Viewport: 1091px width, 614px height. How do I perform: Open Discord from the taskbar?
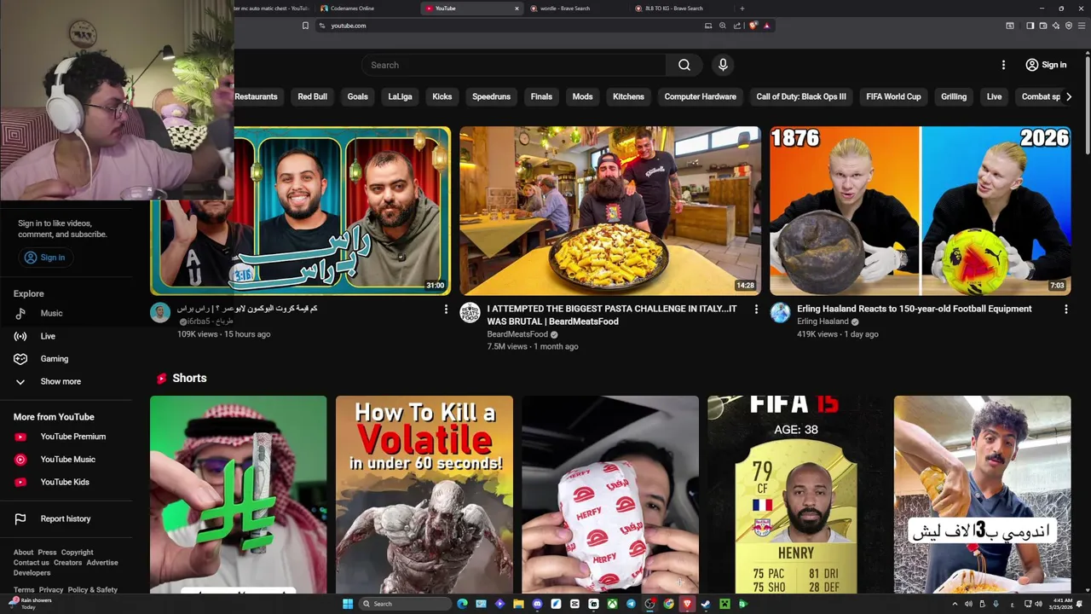tap(537, 604)
